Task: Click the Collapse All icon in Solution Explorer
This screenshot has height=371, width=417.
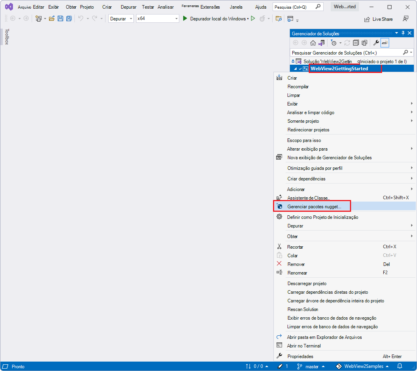Action: pos(355,43)
